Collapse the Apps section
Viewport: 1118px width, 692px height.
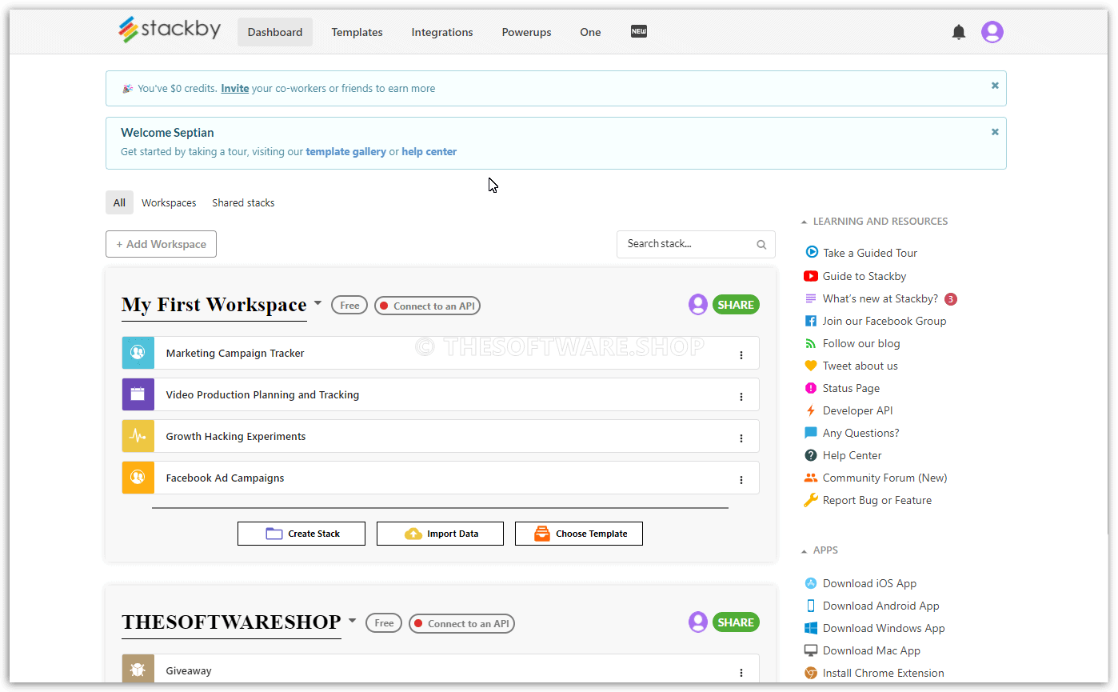(805, 550)
